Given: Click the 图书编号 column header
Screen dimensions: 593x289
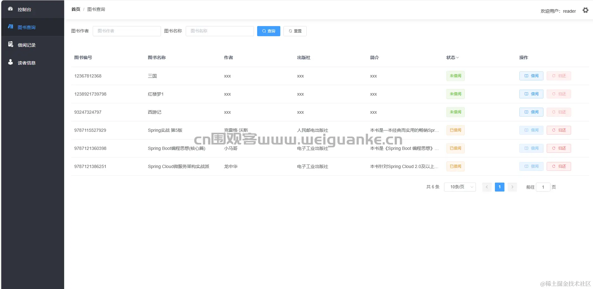Looking at the screenshot, I should click(x=83, y=57).
